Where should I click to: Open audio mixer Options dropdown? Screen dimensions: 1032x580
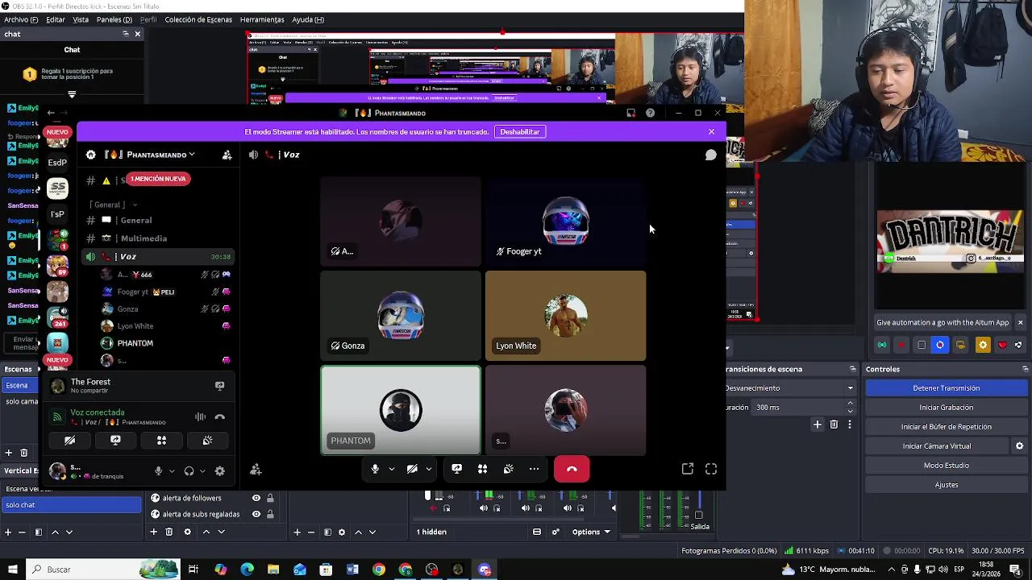(590, 532)
